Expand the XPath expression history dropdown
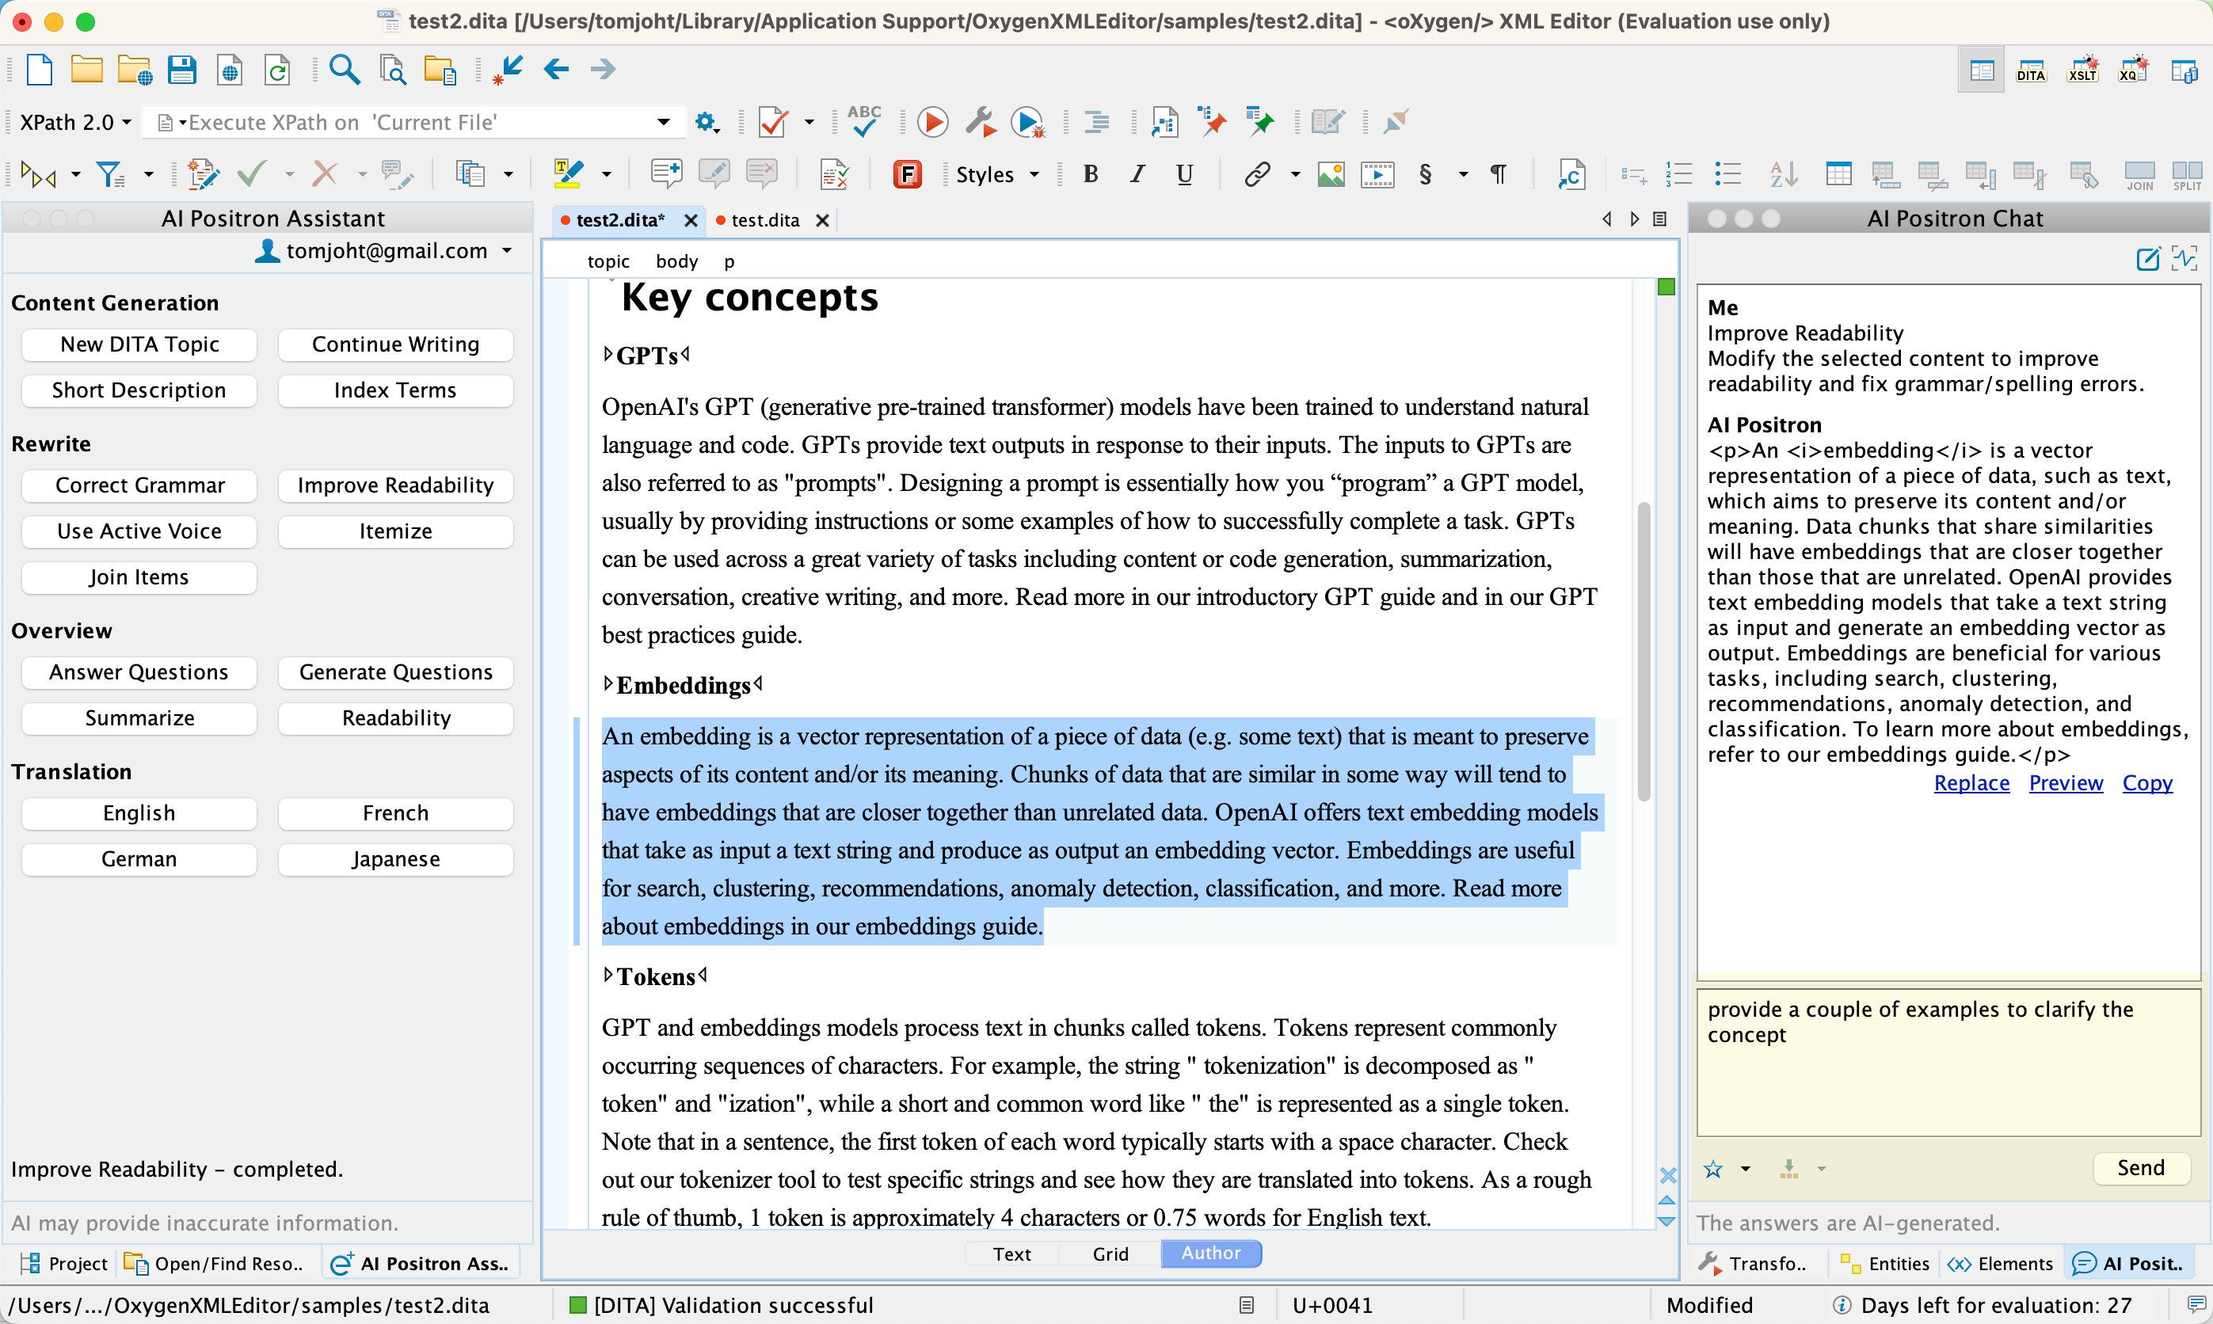 click(x=663, y=122)
